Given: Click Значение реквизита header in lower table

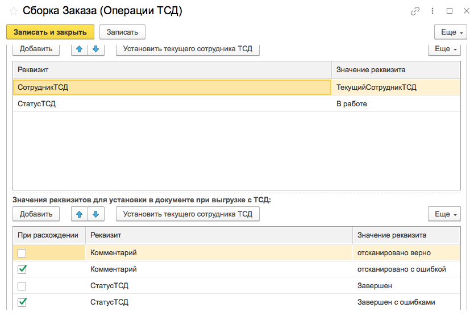Looking at the screenshot, I should (406, 235).
